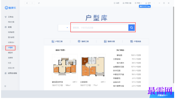Go back with the left arrow

pos(27,3)
